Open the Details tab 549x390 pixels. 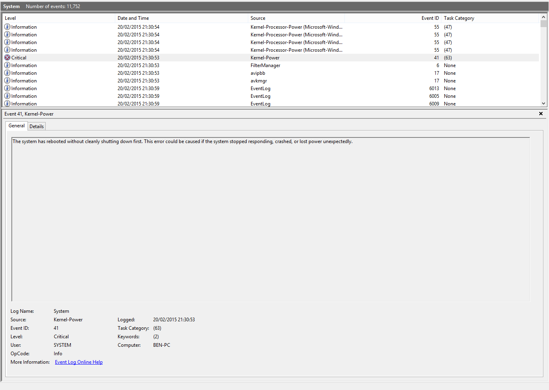coord(36,126)
